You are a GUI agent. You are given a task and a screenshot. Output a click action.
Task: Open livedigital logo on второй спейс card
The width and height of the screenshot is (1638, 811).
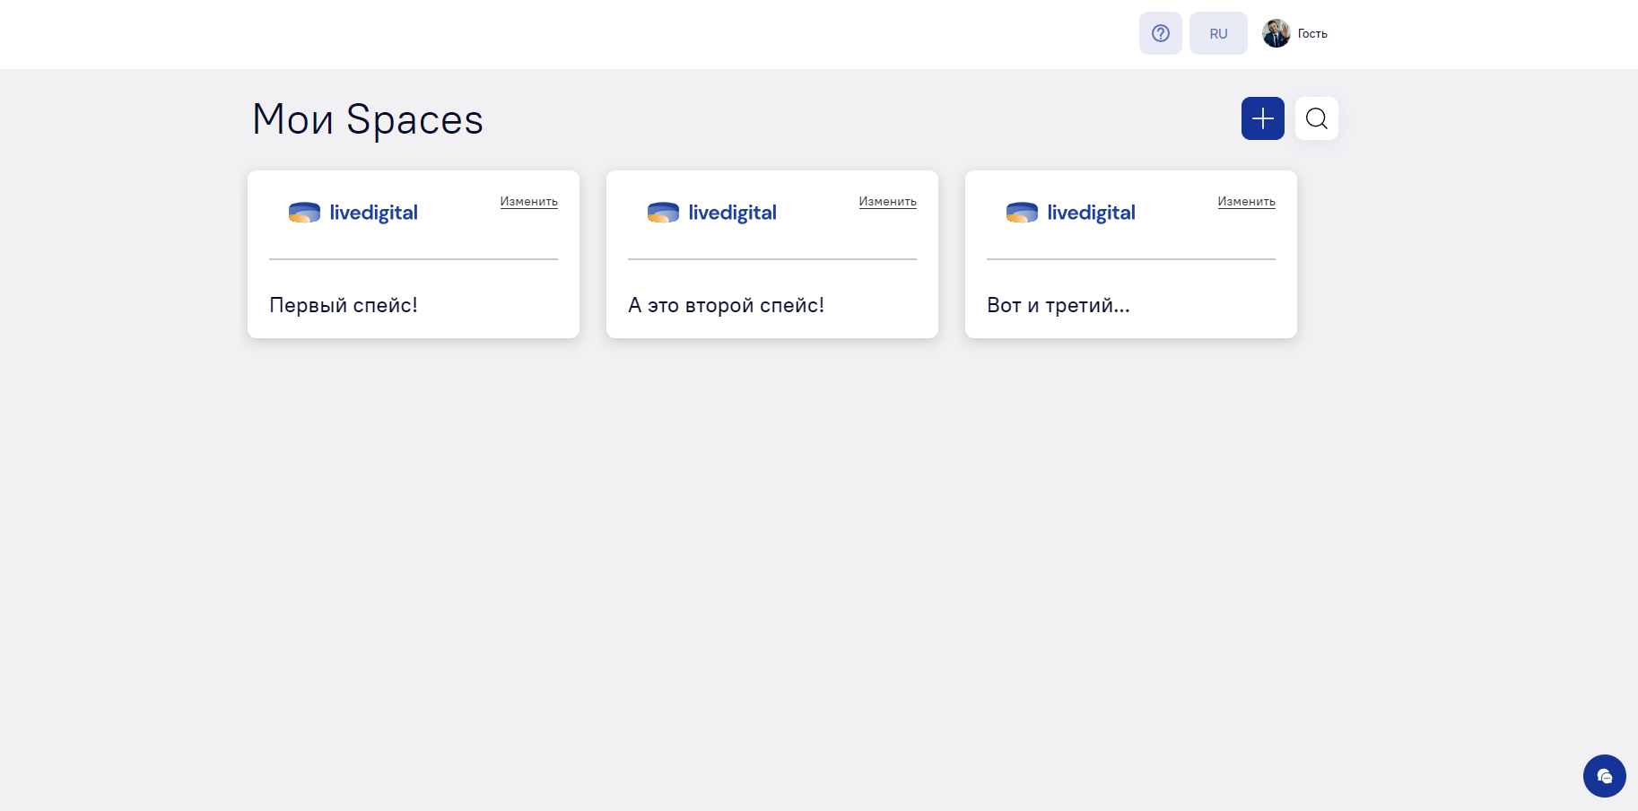712,213
